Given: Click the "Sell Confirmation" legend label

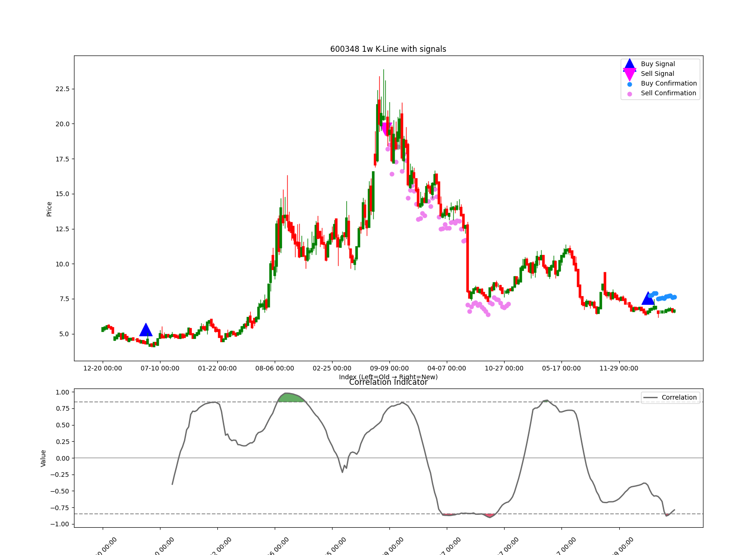Looking at the screenshot, I should [668, 93].
